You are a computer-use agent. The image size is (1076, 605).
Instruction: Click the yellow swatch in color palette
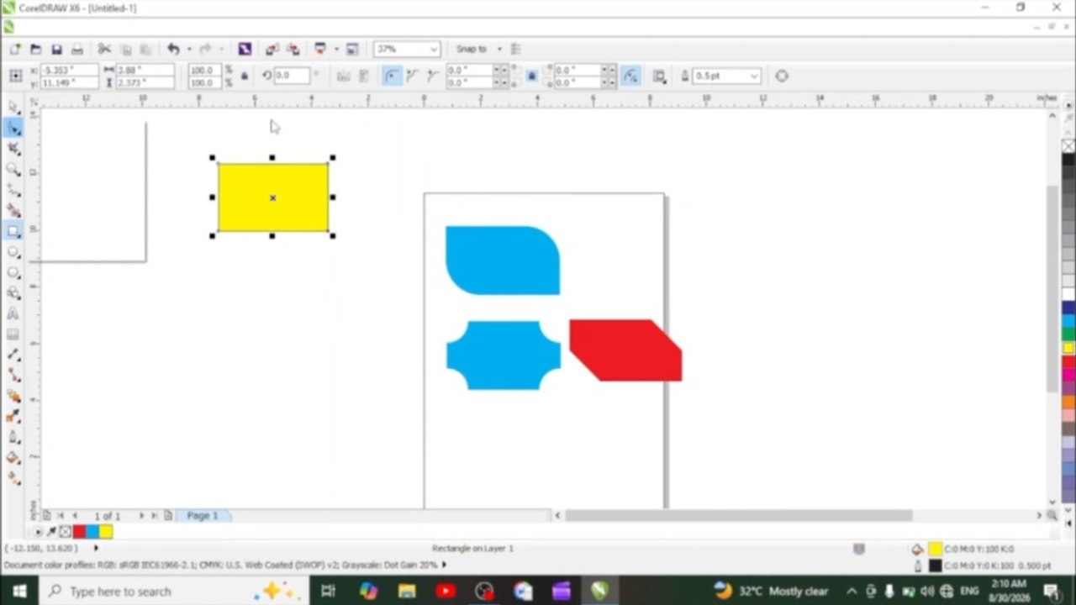1068,348
